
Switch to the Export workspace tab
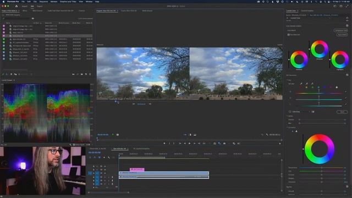40,6
